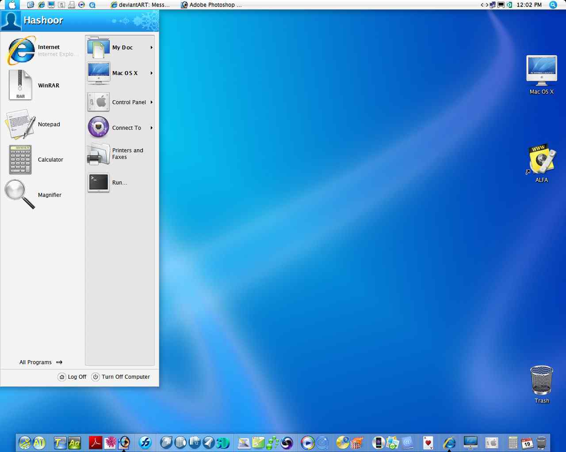
Task: Open Internet Explorer in the dock
Action: tap(449, 442)
